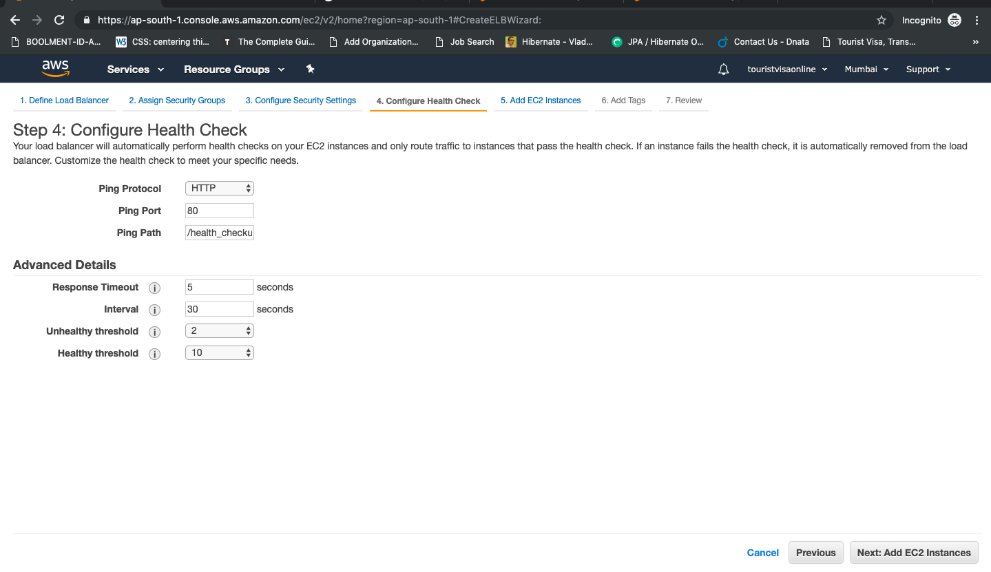Expand the Unhealthy threshold dropdown

tap(220, 331)
